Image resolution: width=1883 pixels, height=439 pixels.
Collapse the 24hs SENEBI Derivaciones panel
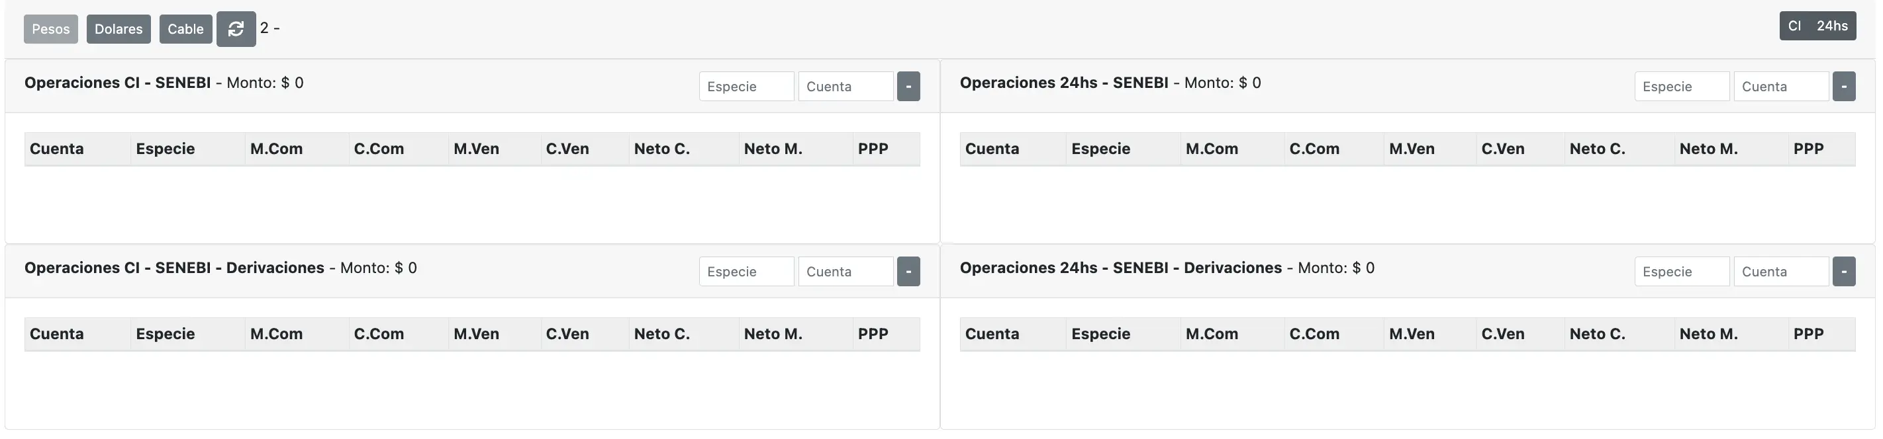[x=1843, y=272]
